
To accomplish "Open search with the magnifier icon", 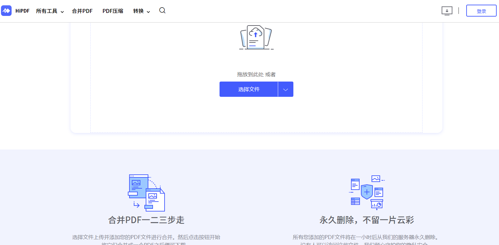I will coord(162,10).
